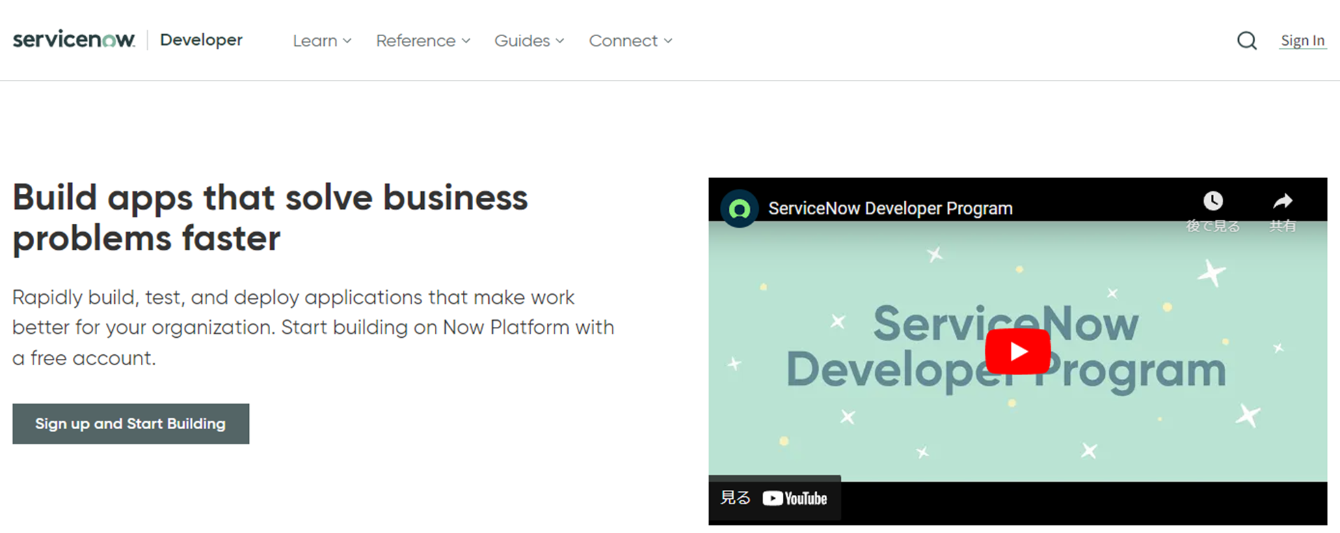The image size is (1340, 533).
Task: Expand the Reference menu
Action: coord(423,41)
